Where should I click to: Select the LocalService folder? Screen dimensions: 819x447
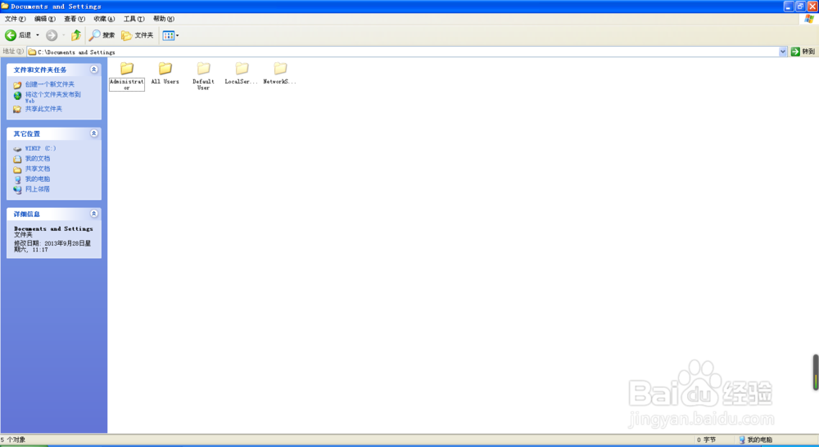[x=242, y=73]
